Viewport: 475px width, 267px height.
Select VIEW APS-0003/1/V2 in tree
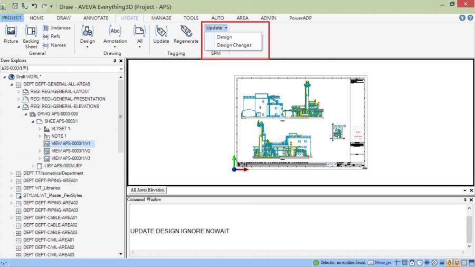click(71, 151)
